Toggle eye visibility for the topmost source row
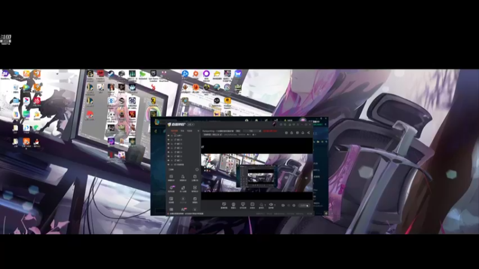 click(x=168, y=136)
